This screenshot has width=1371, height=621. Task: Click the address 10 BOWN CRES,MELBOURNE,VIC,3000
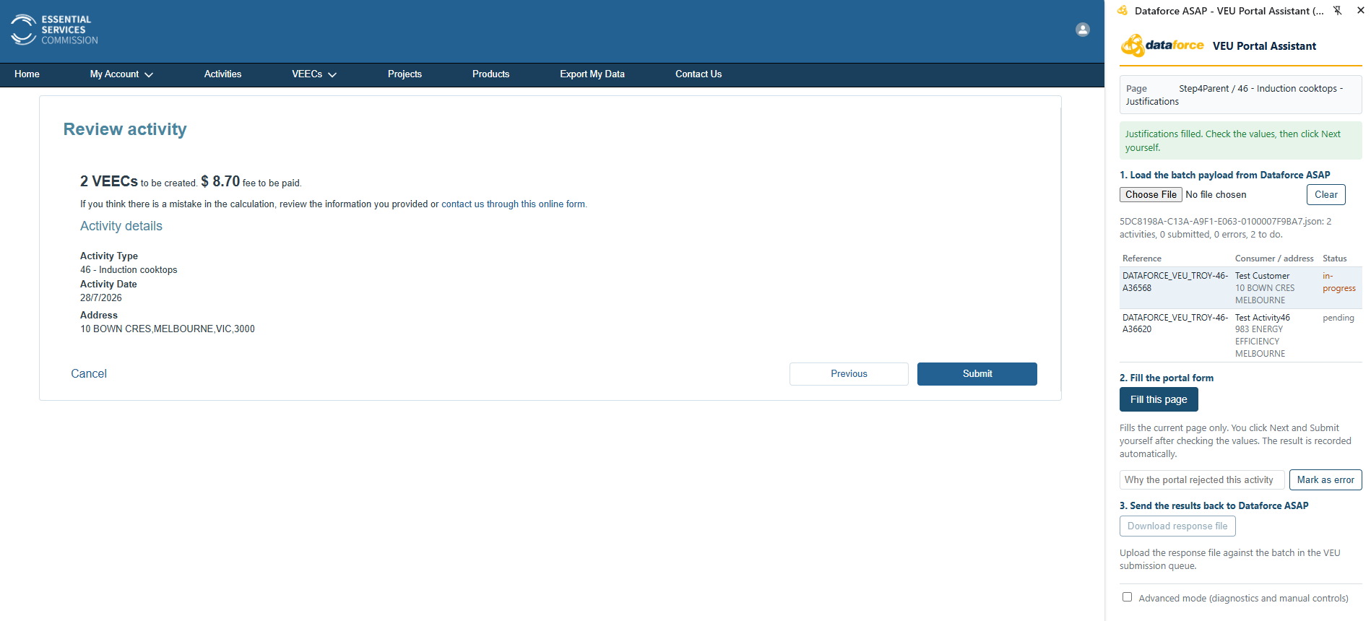[168, 329]
